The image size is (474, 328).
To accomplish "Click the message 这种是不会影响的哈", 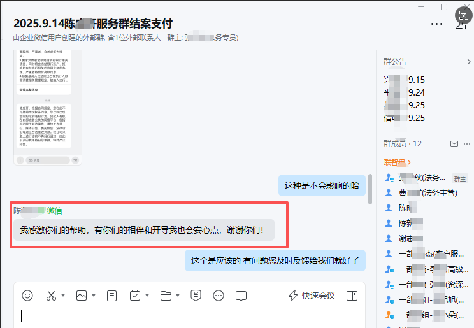I will pos(322,185).
